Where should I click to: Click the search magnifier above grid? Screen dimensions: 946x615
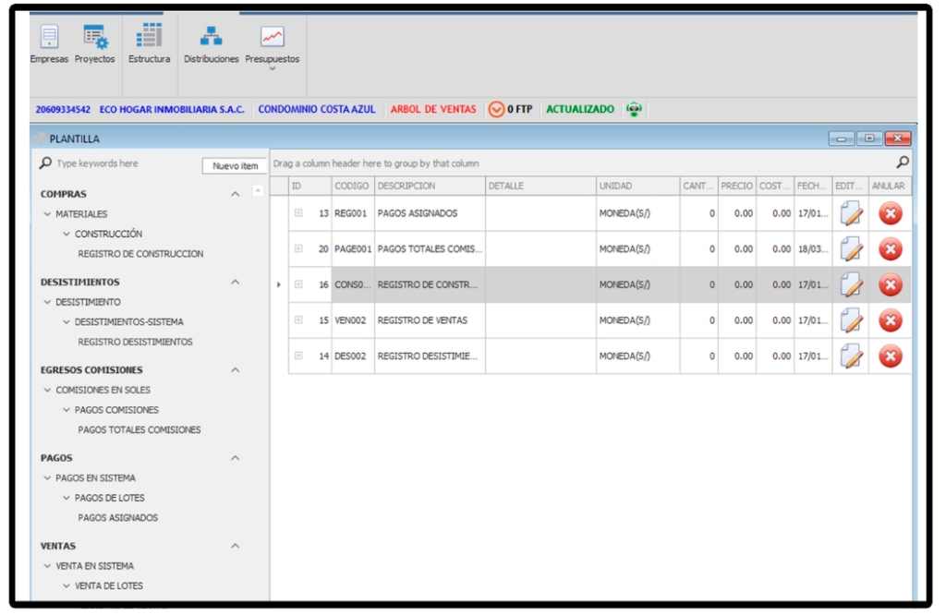click(903, 162)
